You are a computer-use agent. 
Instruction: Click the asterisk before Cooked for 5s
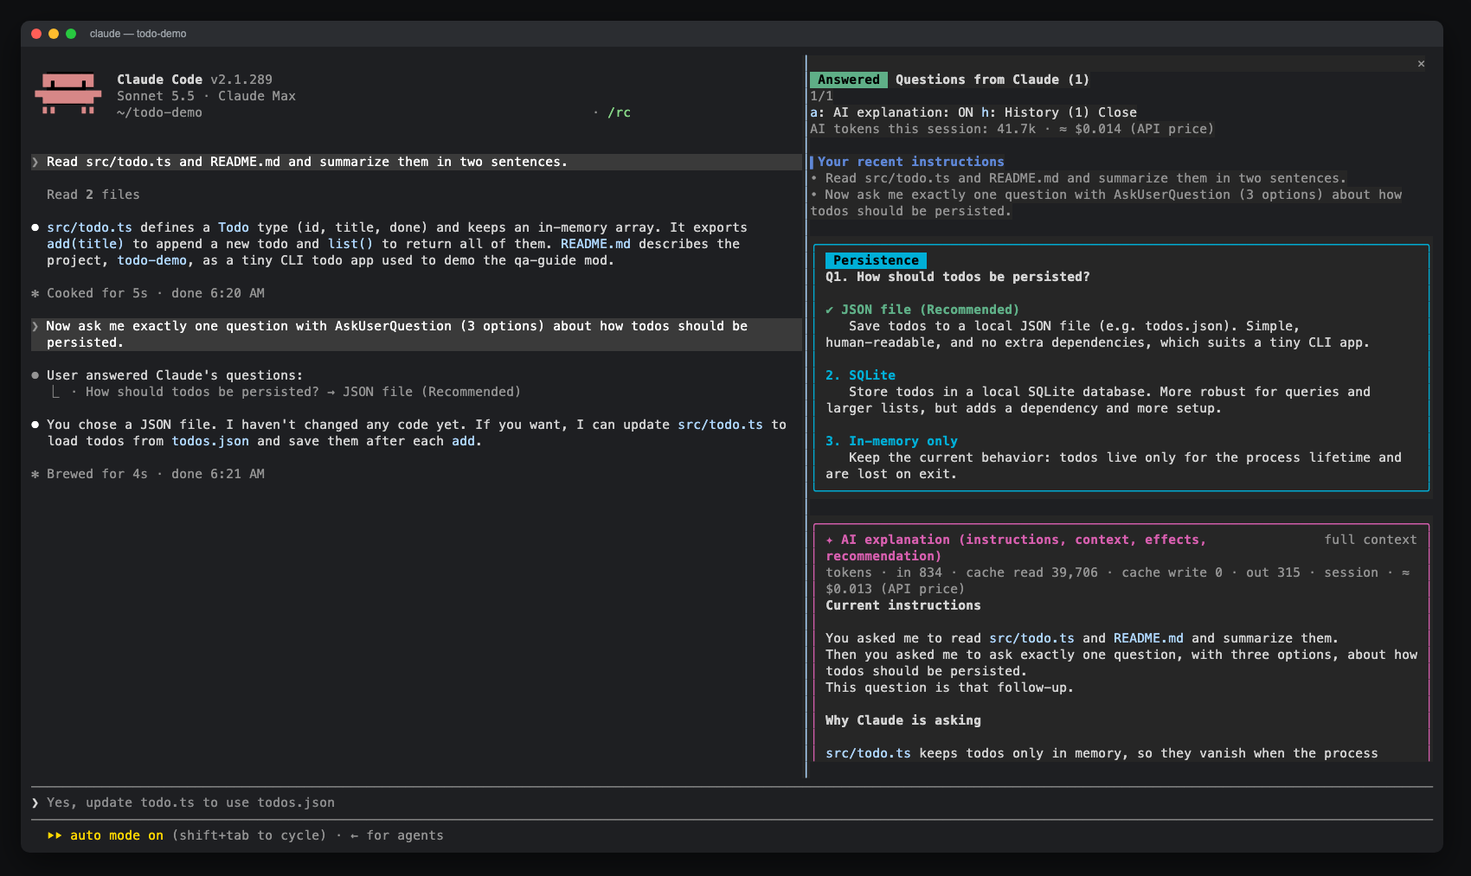coord(35,293)
